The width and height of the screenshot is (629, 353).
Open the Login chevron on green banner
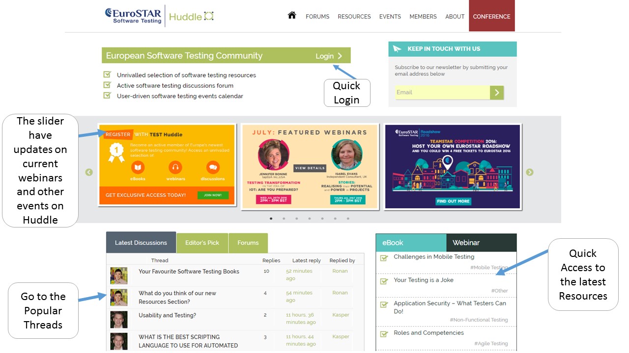click(340, 56)
